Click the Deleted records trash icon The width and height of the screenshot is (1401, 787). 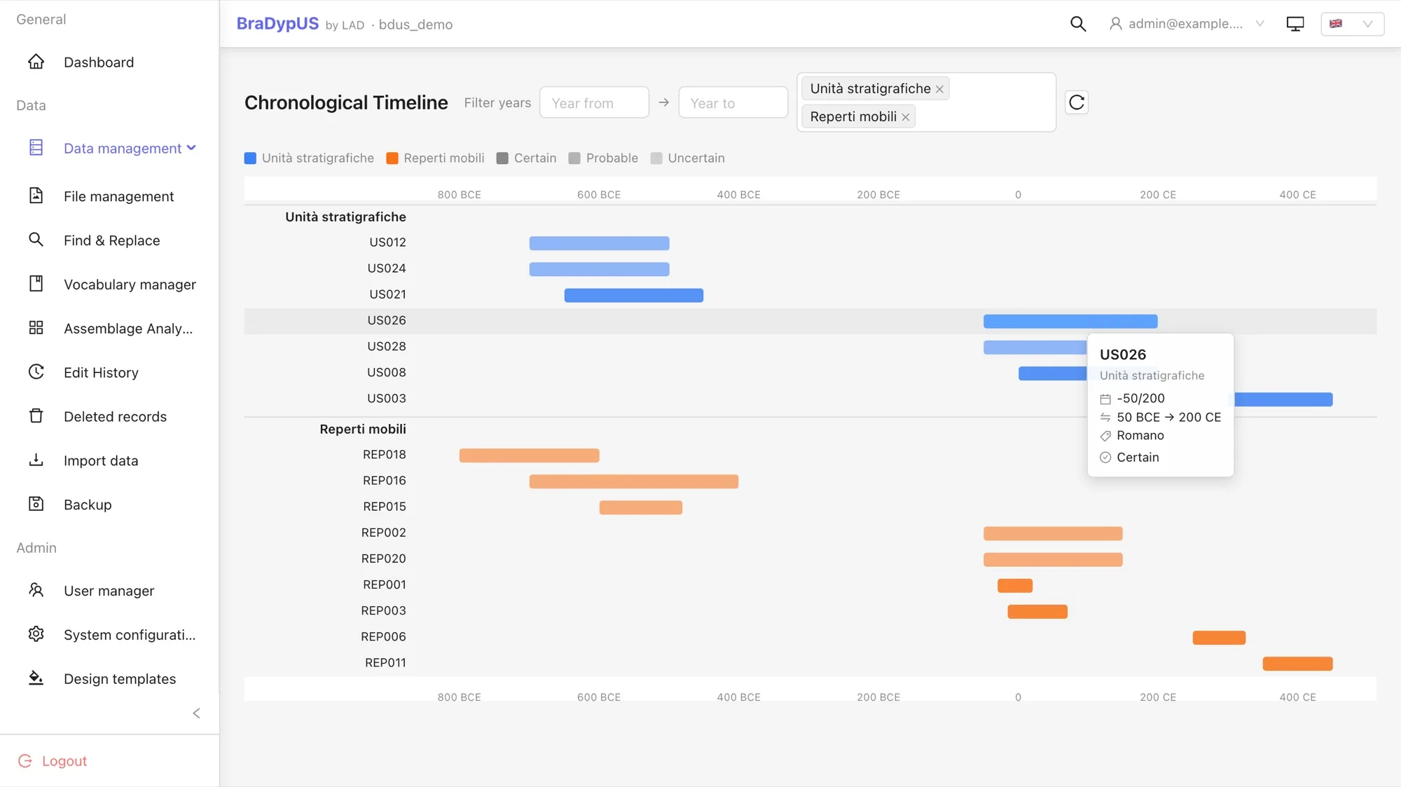[36, 416]
